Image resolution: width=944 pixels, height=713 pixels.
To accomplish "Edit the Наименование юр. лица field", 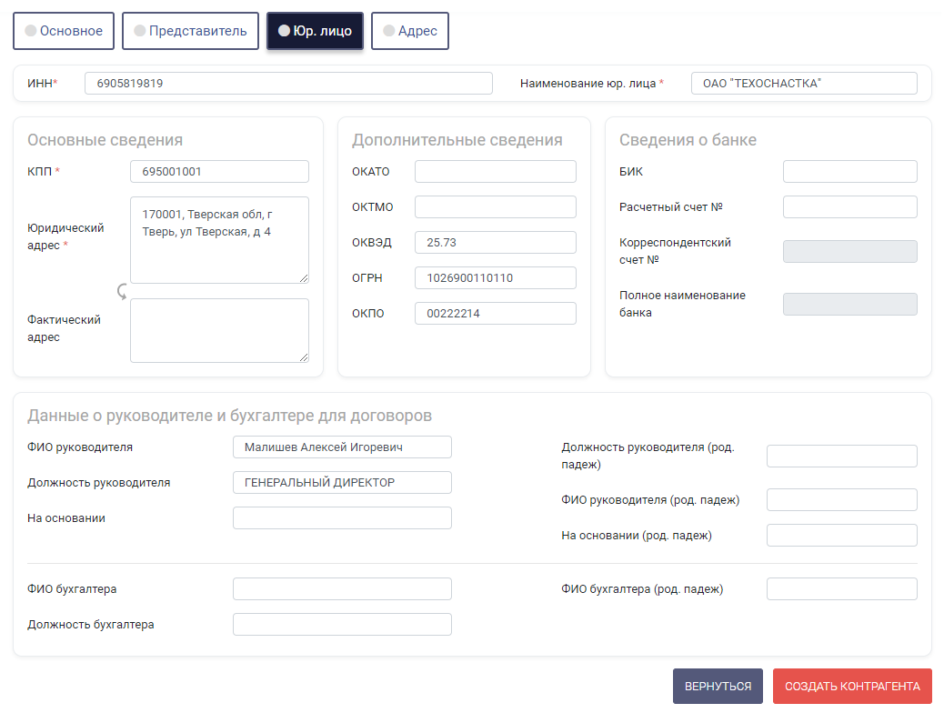I will 804,83.
